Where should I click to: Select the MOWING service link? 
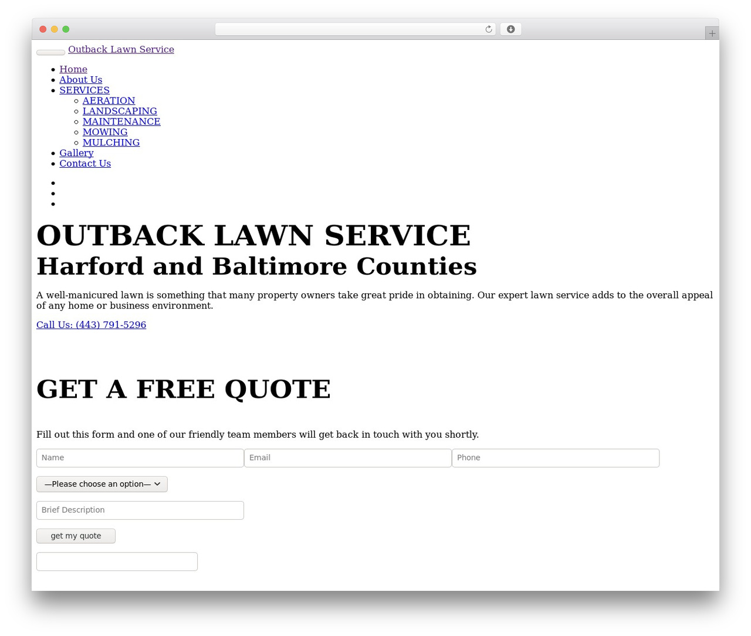(x=105, y=132)
